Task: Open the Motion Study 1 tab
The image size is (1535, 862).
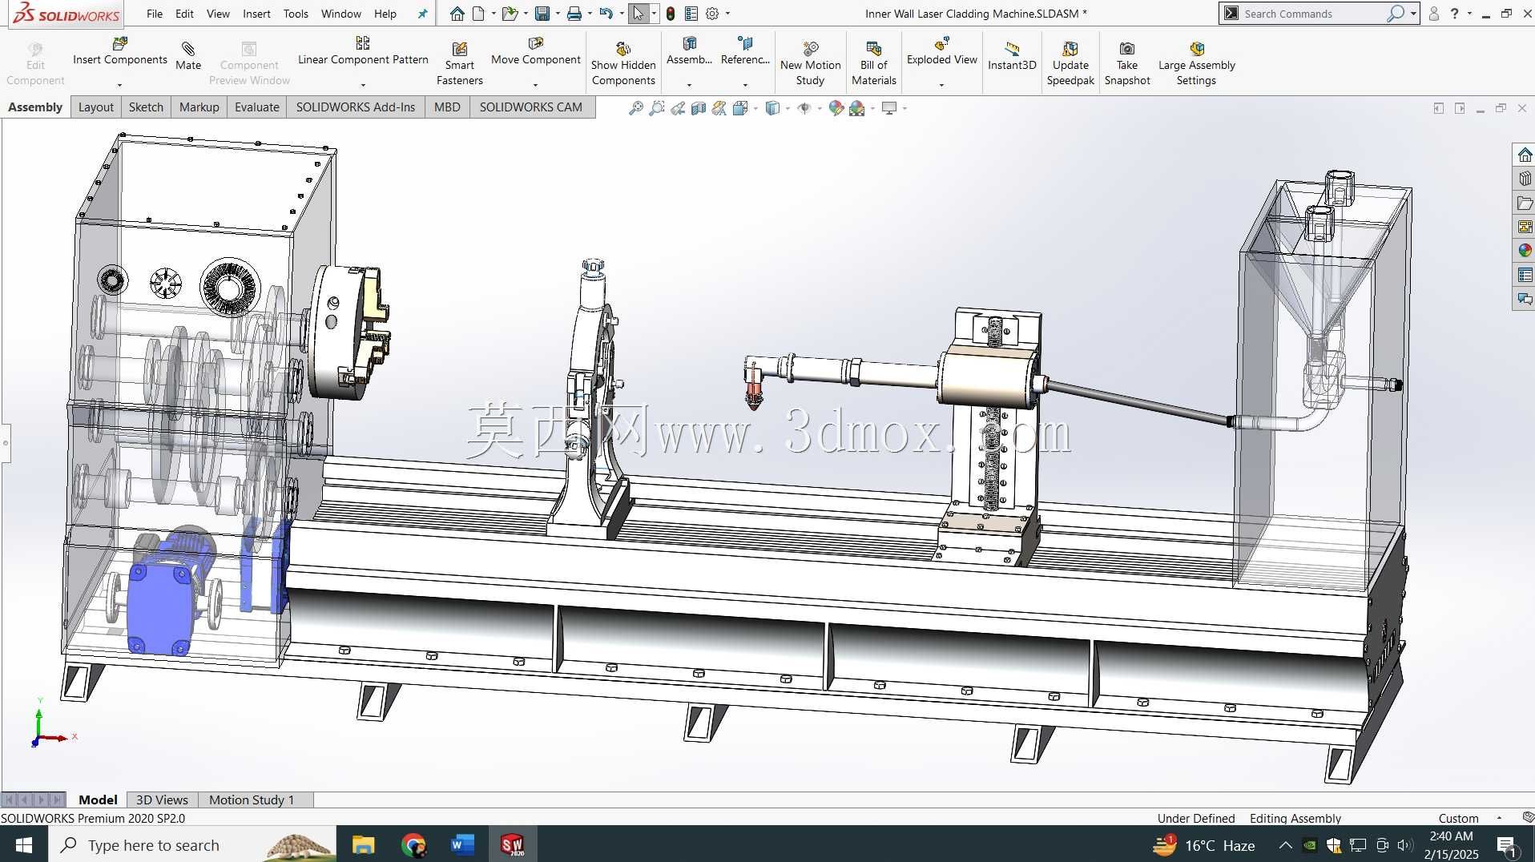Action: [x=252, y=800]
